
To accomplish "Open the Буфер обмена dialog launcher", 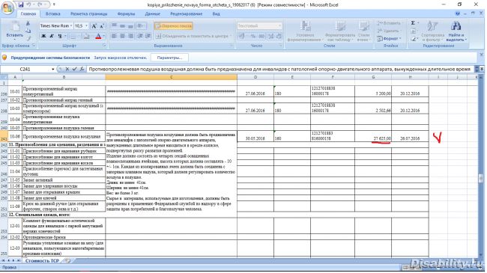I will click(x=34, y=46).
